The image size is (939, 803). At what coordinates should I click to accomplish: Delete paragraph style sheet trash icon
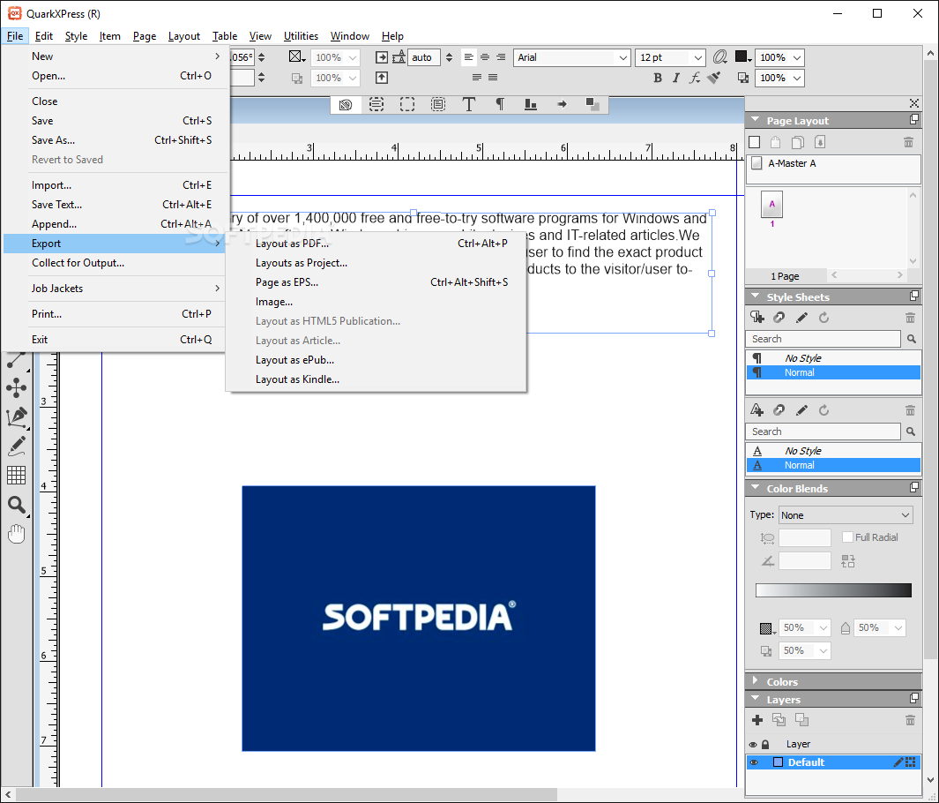910,318
